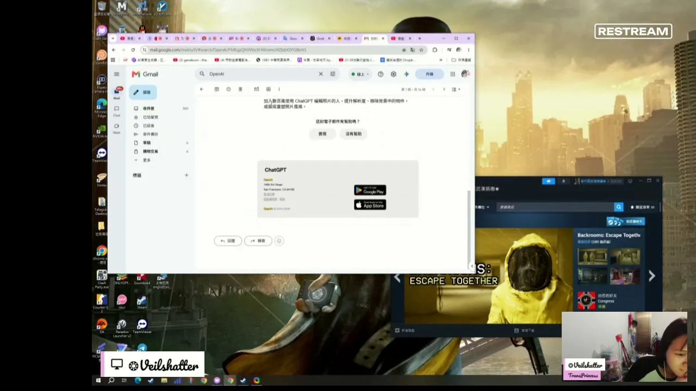The width and height of the screenshot is (696, 391).
Task: Open the Gmail main menu hamburger
Action: pyautogui.click(x=116, y=74)
